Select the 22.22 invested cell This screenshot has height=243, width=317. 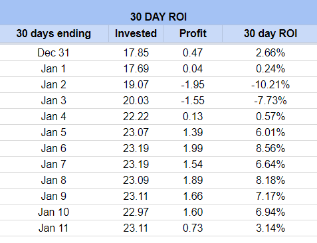(136, 117)
